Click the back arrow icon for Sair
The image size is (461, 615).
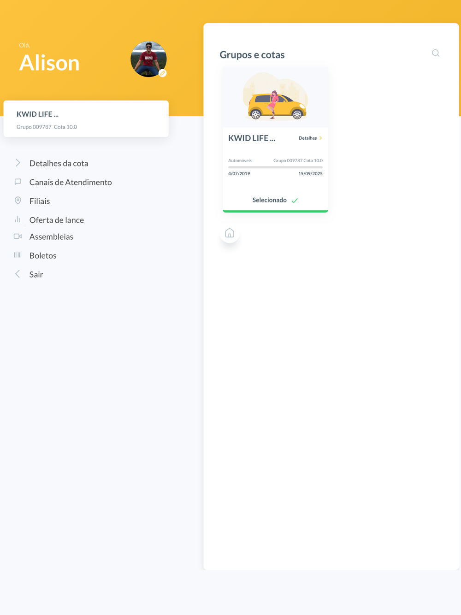(x=18, y=274)
